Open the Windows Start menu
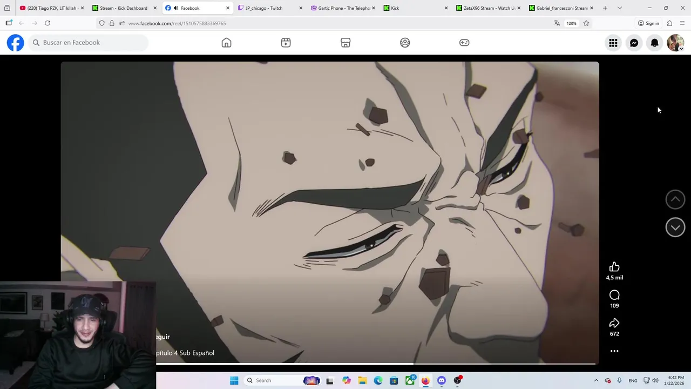This screenshot has width=691, height=389. [234, 380]
